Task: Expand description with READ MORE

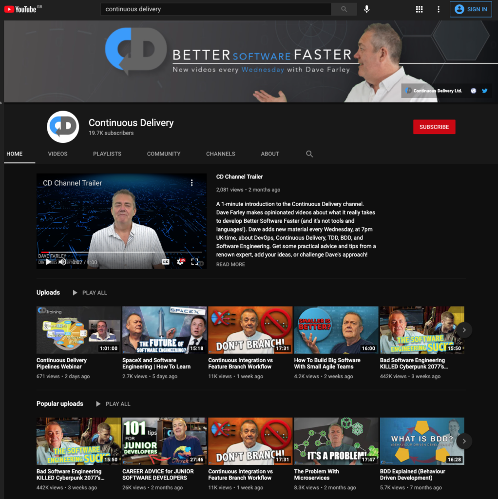Action: [x=230, y=265]
